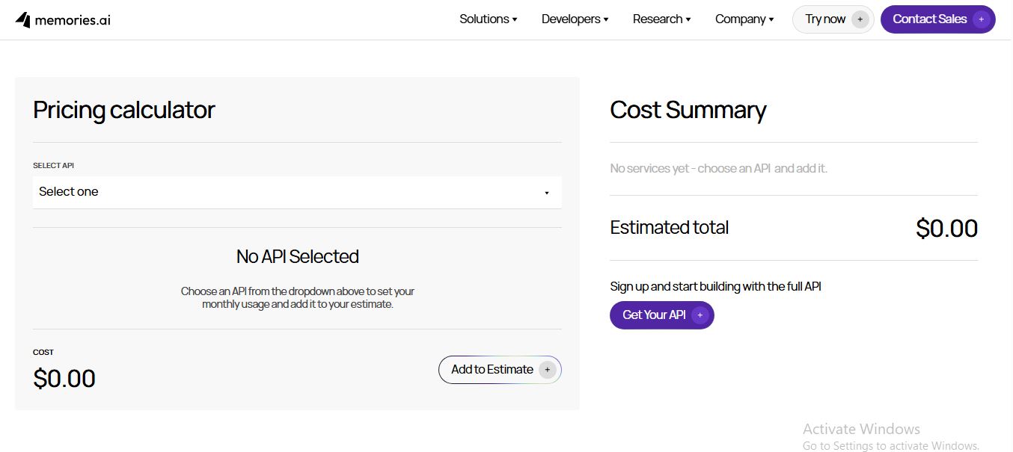Screen dimensions: 1013x452
Task: Click the plus icon in Try now
Action: (x=860, y=19)
